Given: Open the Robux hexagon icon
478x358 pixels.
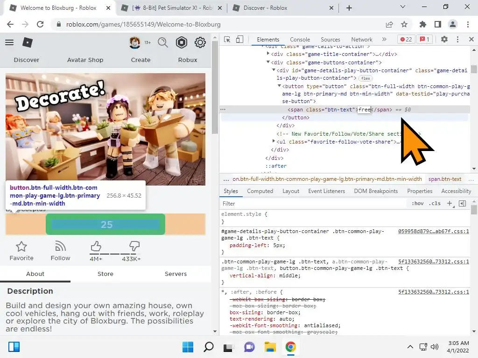Looking at the screenshot, I should pyautogui.click(x=182, y=42).
